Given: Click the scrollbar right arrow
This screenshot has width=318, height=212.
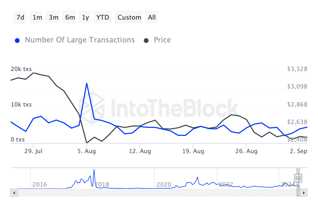Looking at the screenshot, I should (x=304, y=193).
